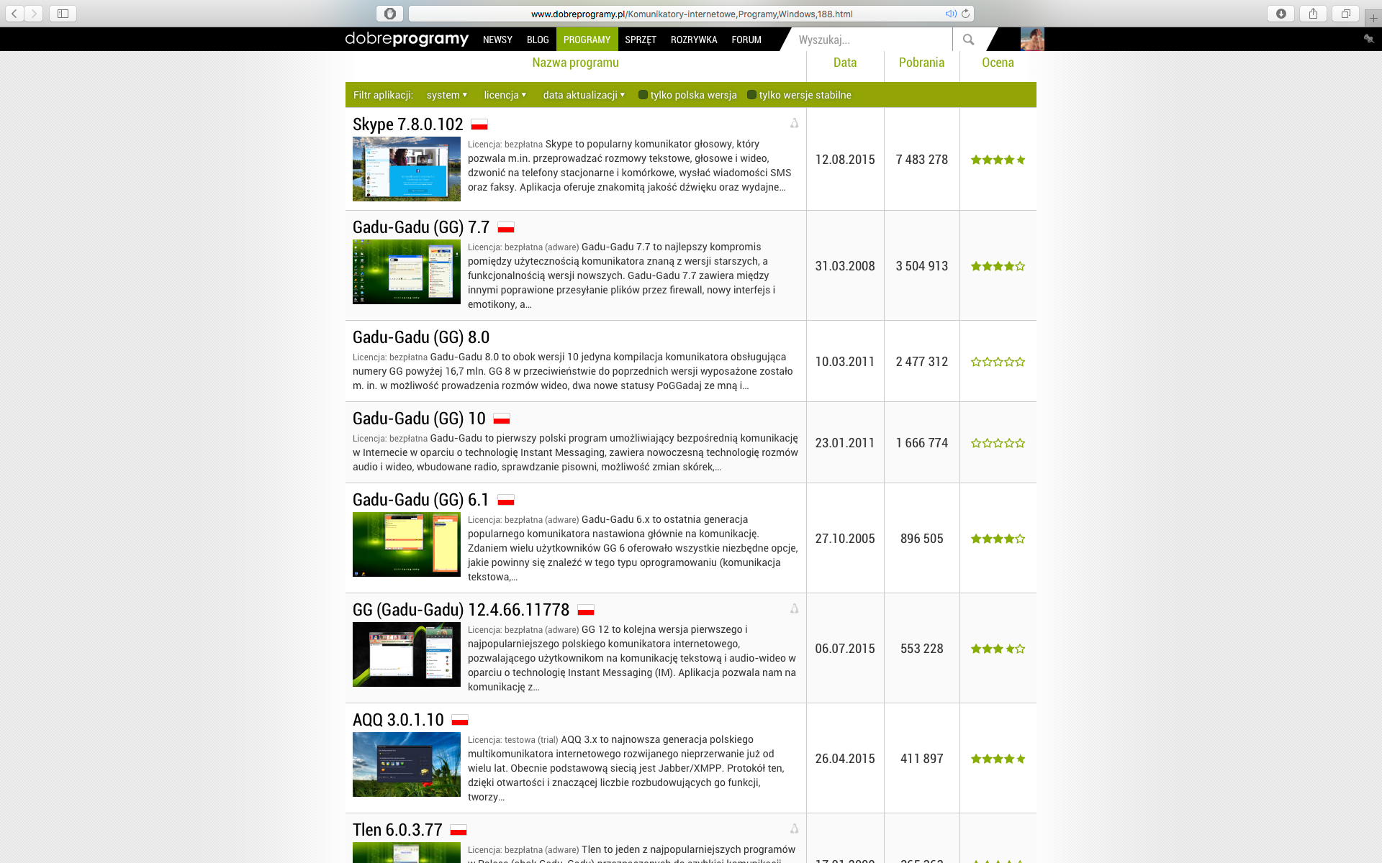This screenshot has height=863, width=1382.
Task: Open the FORUM menu item
Action: pyautogui.click(x=746, y=40)
